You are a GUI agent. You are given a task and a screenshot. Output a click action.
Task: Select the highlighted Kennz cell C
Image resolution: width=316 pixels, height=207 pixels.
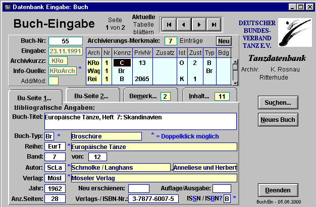(x=122, y=62)
